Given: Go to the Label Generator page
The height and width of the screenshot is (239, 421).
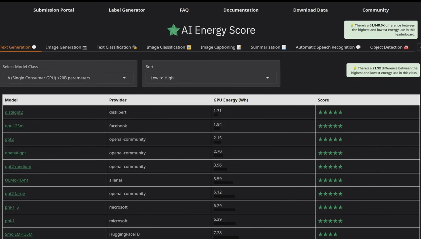Looking at the screenshot, I should (127, 10).
